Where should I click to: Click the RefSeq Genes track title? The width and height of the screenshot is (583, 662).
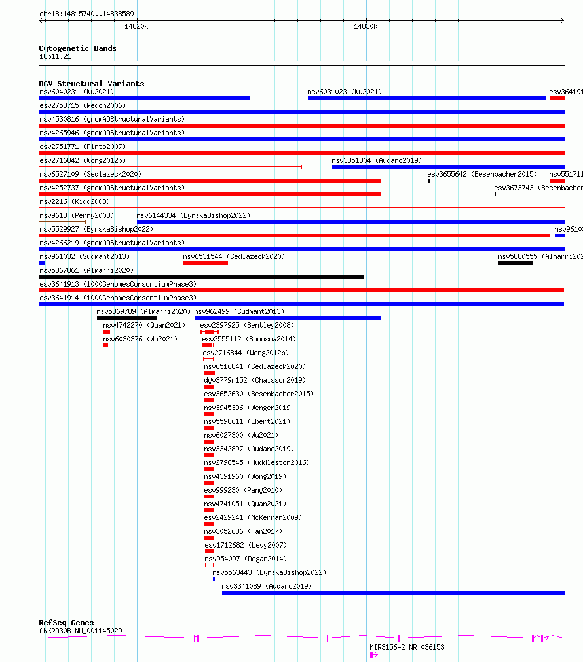66,623
